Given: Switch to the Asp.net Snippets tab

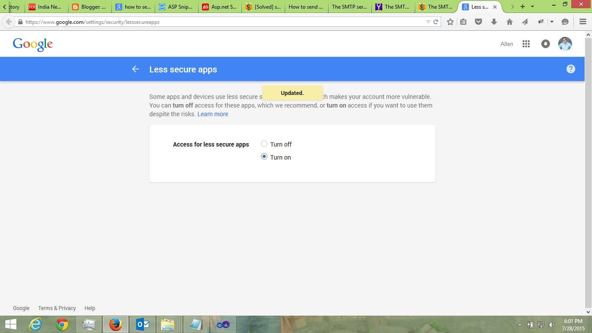Looking at the screenshot, I should (x=219, y=7).
